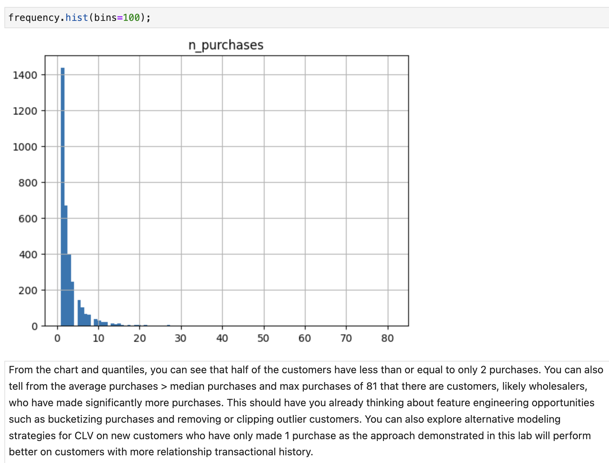This screenshot has width=609, height=463.
Task: Click the n_purchases chart title
Action: click(226, 45)
